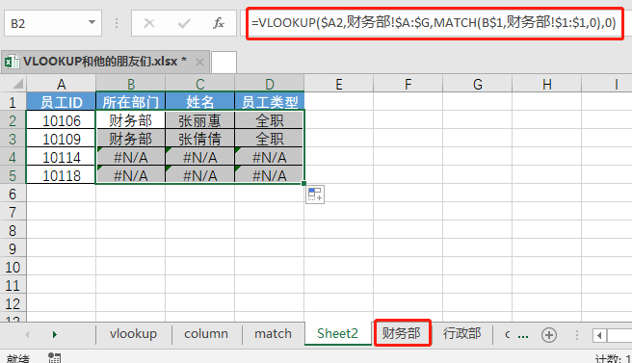Click #N/A cell in D5
632x363 pixels.
coord(269,175)
